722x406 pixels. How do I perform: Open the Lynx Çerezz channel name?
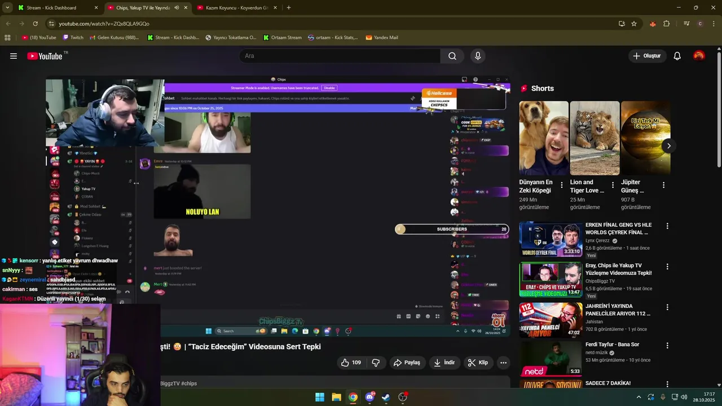click(598, 240)
